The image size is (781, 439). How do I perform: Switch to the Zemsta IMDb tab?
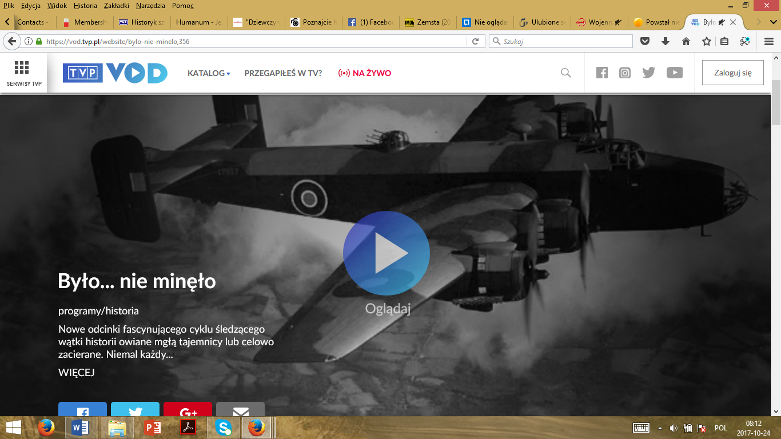[428, 22]
